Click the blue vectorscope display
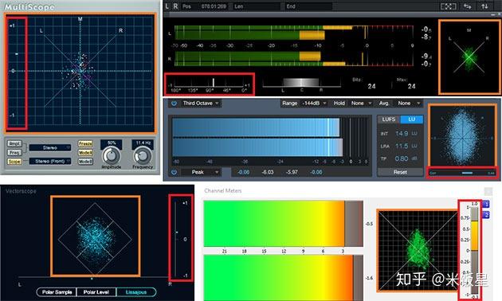 pos(463,135)
